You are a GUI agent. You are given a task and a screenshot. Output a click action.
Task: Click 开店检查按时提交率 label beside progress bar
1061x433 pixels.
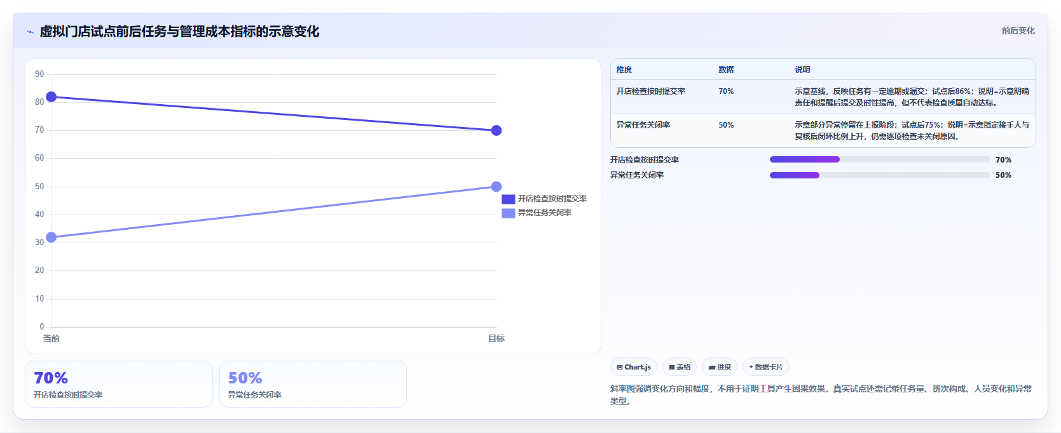tap(645, 160)
